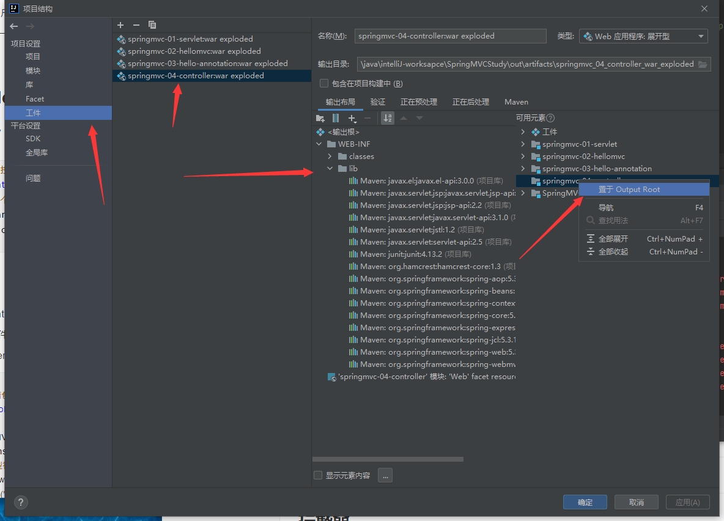Expand the classes folder node
The image size is (724, 521).
tap(330, 157)
